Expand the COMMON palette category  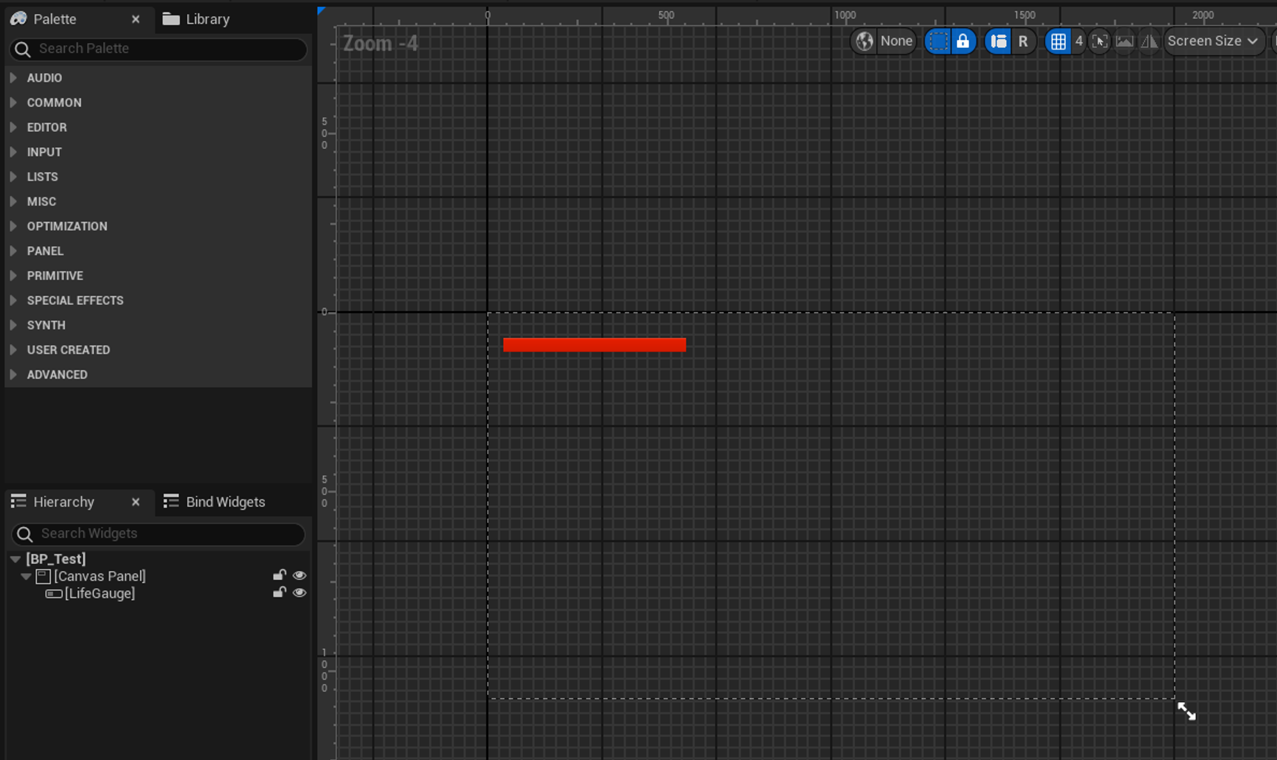click(54, 102)
